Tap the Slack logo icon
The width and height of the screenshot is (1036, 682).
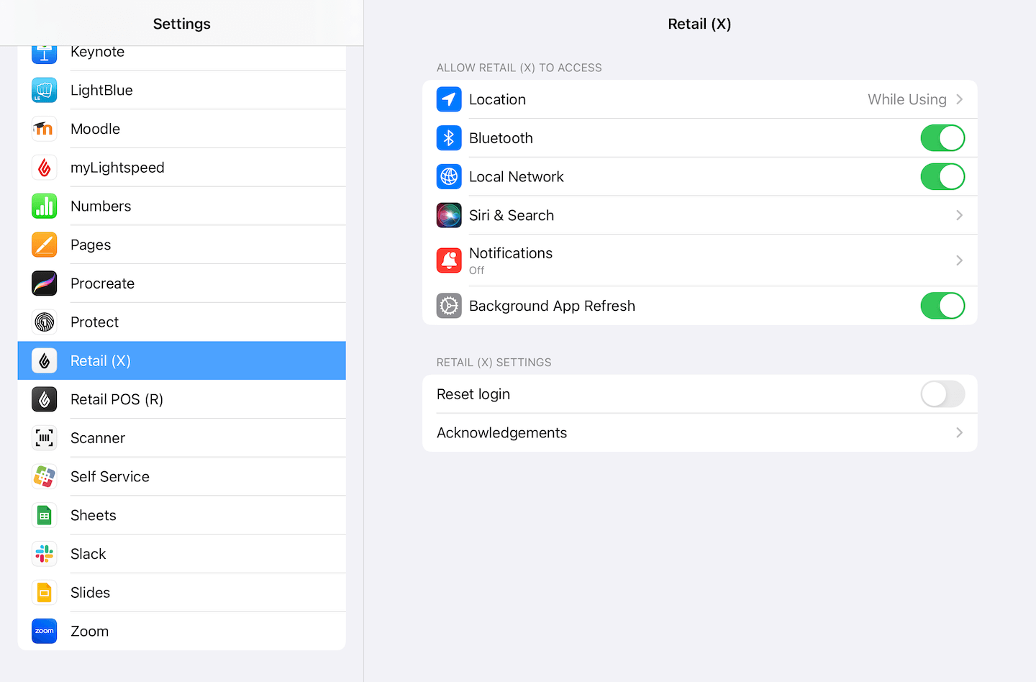[45, 554]
